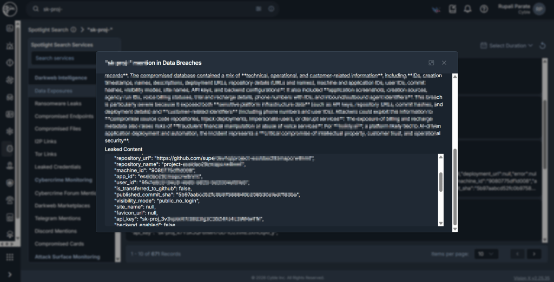
Task: Click the services list scrollbar down arrow
Action: [x=117, y=259]
